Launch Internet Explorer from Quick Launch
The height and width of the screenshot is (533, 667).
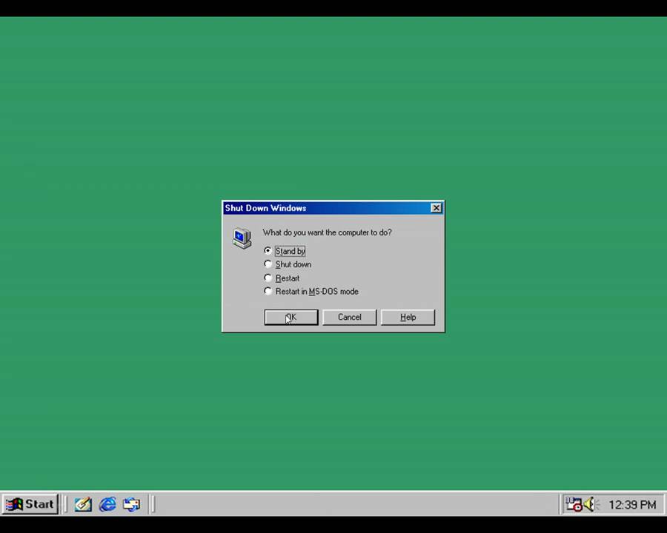(x=107, y=505)
